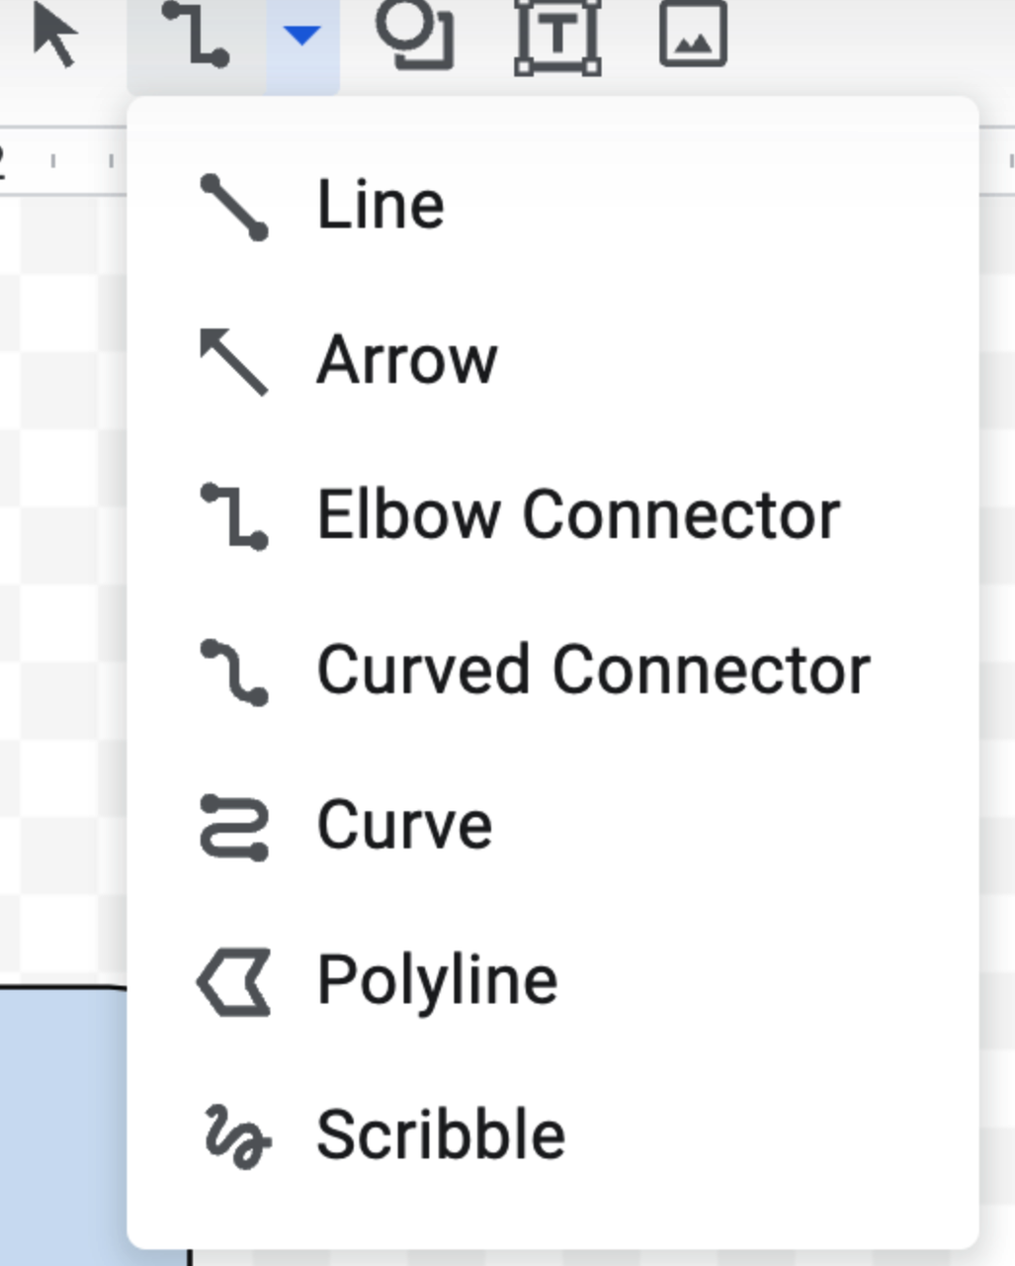This screenshot has width=1015, height=1266.
Task: Click the elbow connector line tool button
Action: pos(196,35)
